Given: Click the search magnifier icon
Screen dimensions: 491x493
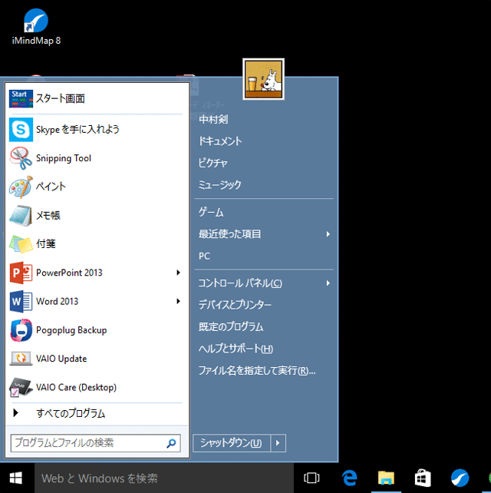Looking at the screenshot, I should (171, 443).
